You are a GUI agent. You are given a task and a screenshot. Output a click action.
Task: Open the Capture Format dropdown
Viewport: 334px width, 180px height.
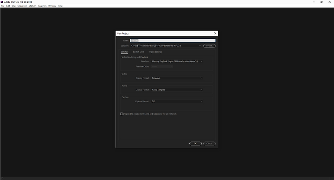coord(177,101)
